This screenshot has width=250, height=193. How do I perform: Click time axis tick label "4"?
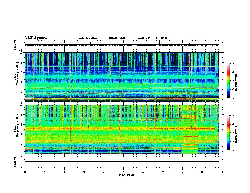pyautogui.click(x=104, y=172)
